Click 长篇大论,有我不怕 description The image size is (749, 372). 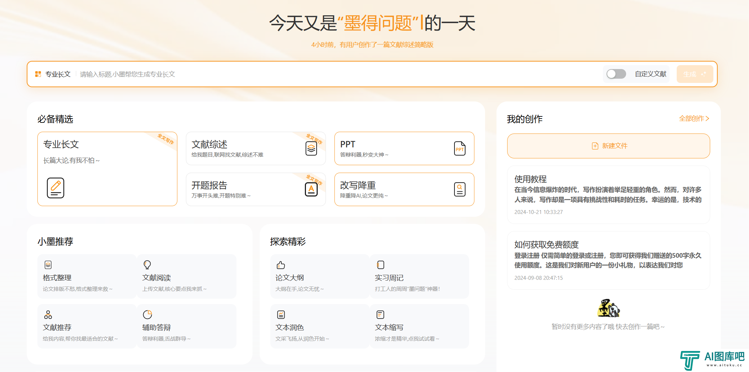tap(71, 161)
